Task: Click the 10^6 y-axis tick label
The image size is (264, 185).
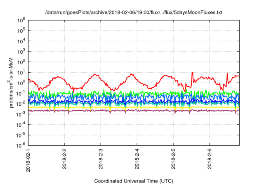Action: tap(21, 20)
